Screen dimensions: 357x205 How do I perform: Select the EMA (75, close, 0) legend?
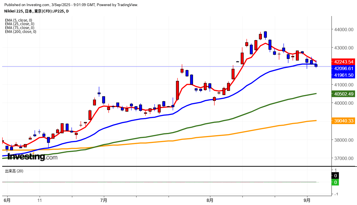(20, 28)
